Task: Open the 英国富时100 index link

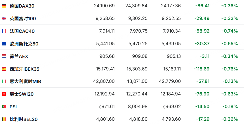Action: 23,18
